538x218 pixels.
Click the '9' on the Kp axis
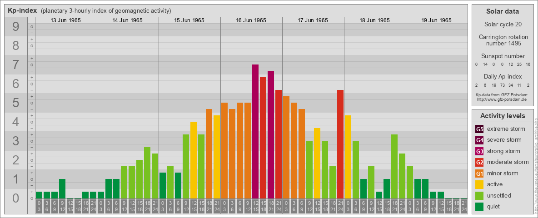coord(15,27)
